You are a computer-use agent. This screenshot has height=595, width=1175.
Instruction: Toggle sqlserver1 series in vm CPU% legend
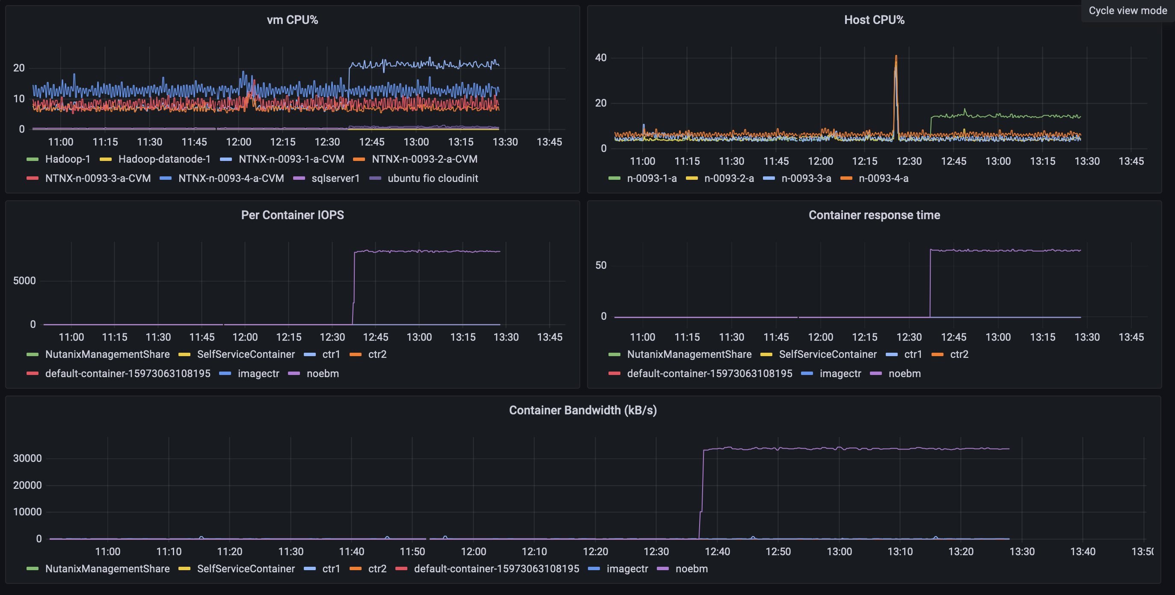pos(335,178)
